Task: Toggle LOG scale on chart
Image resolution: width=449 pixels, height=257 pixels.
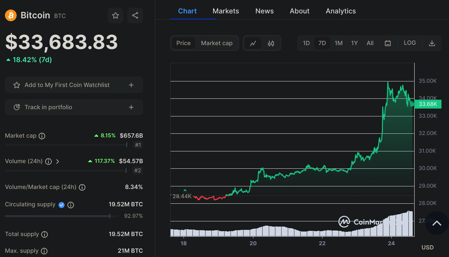Action: click(410, 43)
